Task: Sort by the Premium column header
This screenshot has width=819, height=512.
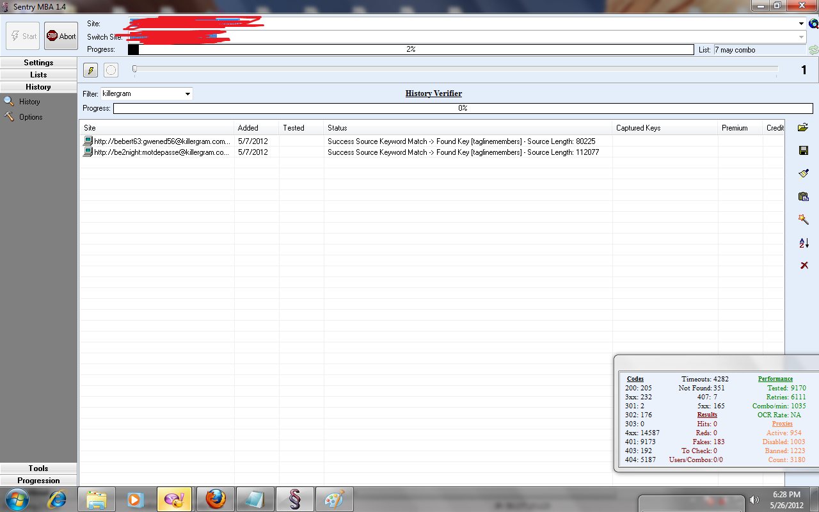Action: coord(740,128)
